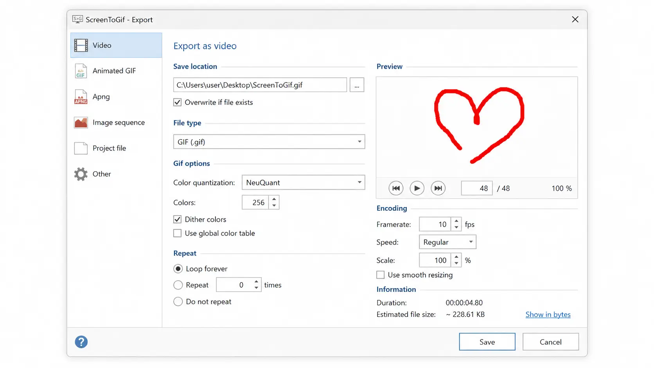Click the blue help question mark icon
Viewport: 654px width, 368px height.
[81, 342]
